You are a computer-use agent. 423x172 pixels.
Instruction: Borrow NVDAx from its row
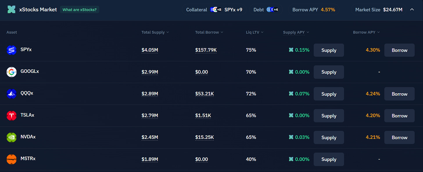[x=399, y=137]
